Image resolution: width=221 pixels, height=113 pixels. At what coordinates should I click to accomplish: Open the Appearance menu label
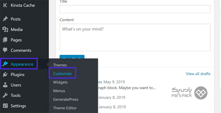point(22,64)
